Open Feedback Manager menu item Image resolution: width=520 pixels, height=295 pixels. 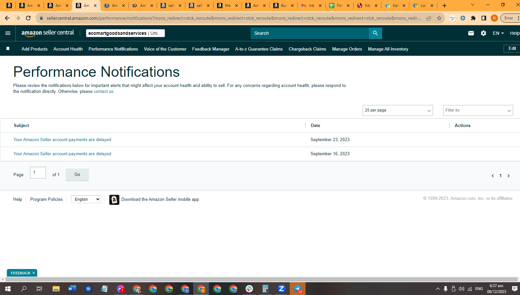211,49
